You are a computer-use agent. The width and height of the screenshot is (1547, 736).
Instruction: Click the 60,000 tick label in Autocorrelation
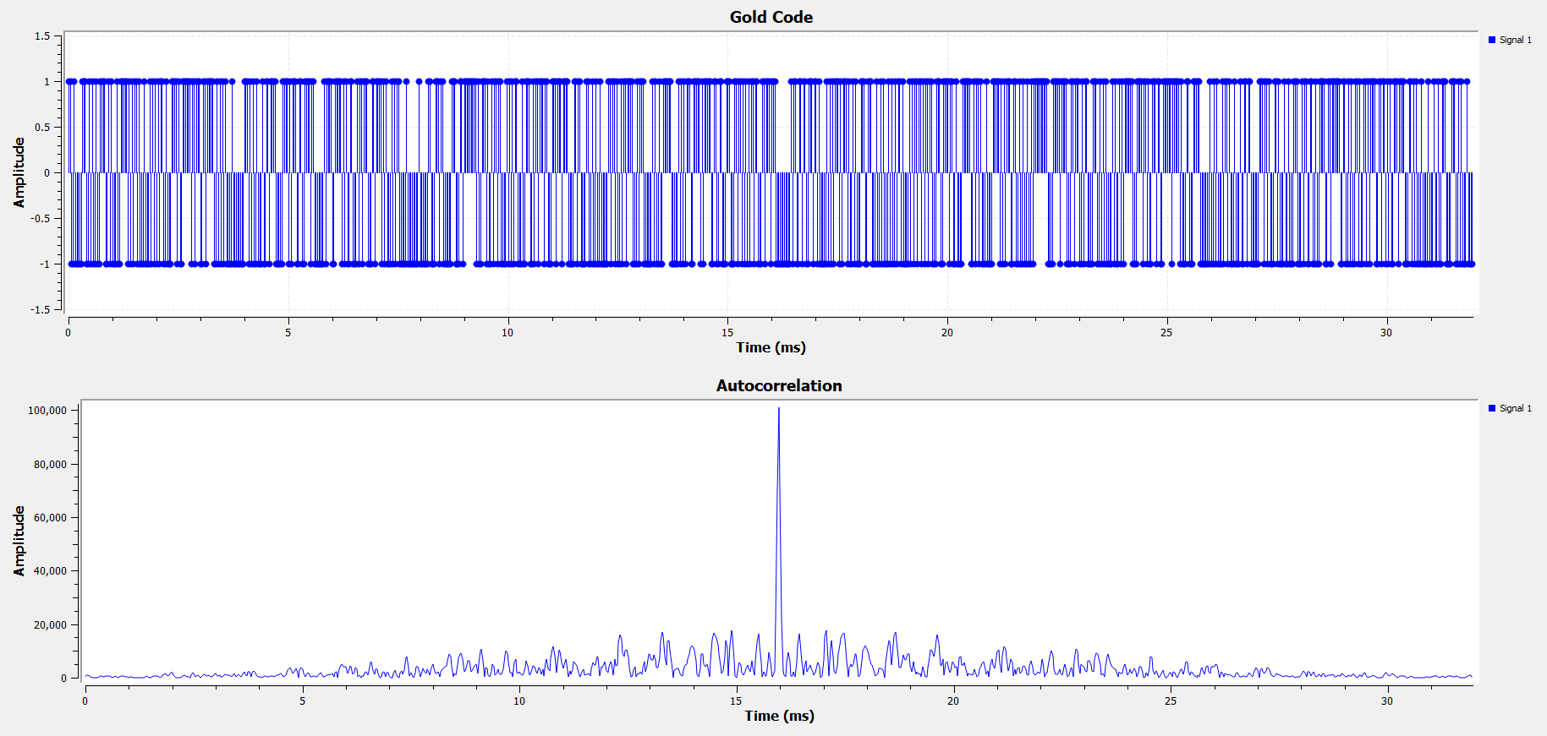click(x=50, y=517)
